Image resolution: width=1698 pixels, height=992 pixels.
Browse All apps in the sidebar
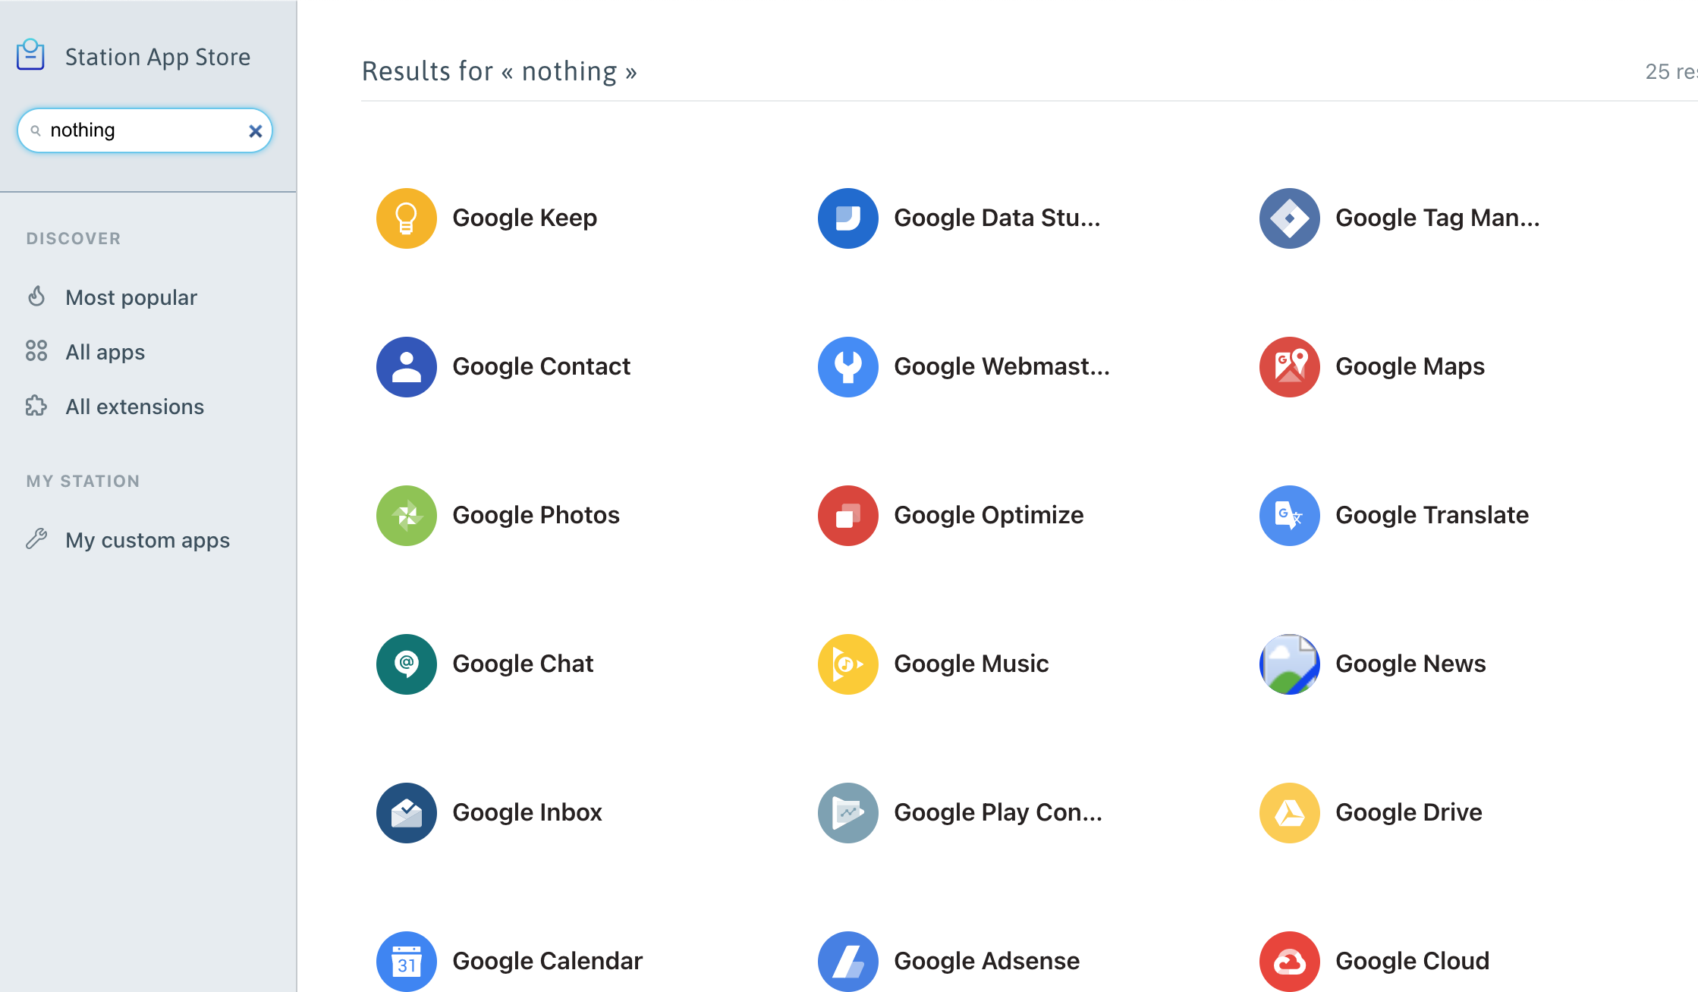[x=105, y=352]
